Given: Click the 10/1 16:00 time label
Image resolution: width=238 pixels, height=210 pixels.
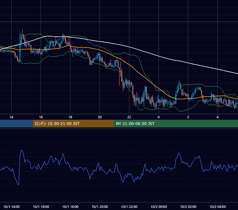Looking at the screenshot, I should 41,206.
